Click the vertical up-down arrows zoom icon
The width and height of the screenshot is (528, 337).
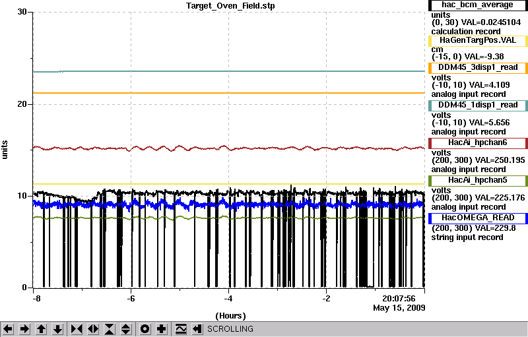coord(126,329)
